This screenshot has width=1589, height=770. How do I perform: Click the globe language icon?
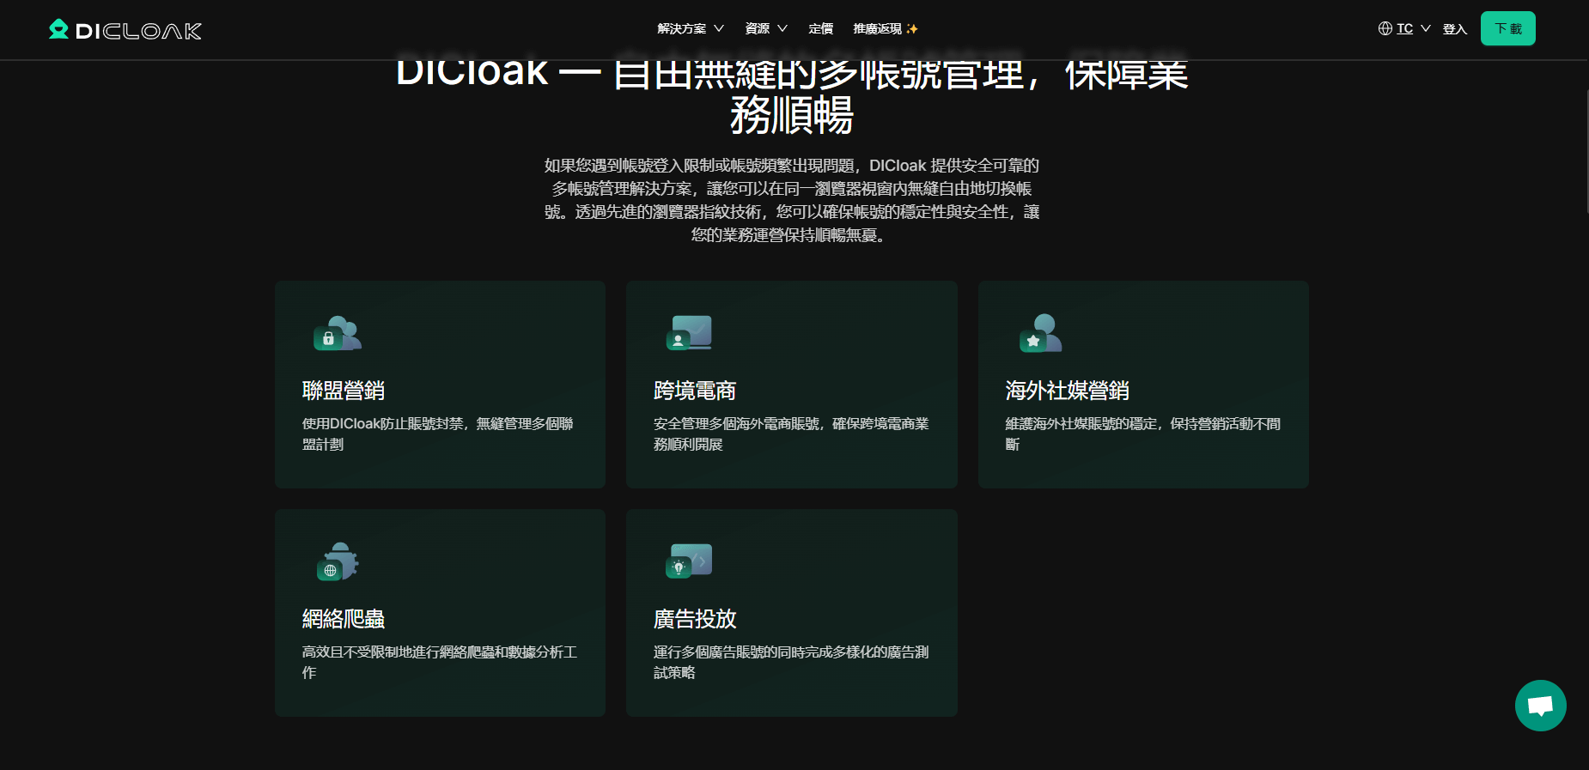(1385, 28)
